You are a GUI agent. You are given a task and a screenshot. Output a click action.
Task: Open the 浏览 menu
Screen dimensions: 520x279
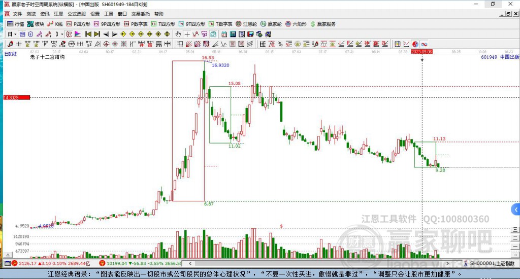coord(31,14)
